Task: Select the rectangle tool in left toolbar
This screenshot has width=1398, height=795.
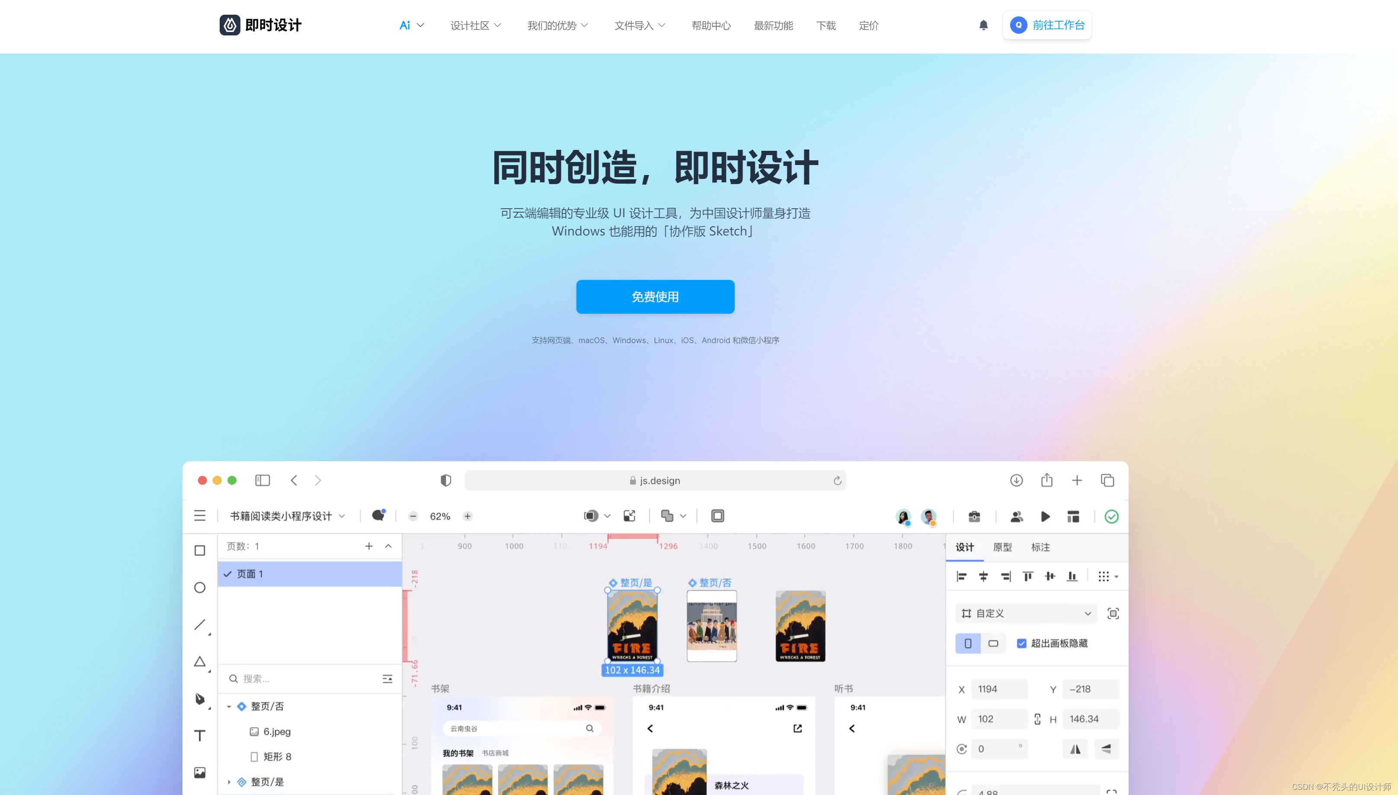Action: (200, 550)
